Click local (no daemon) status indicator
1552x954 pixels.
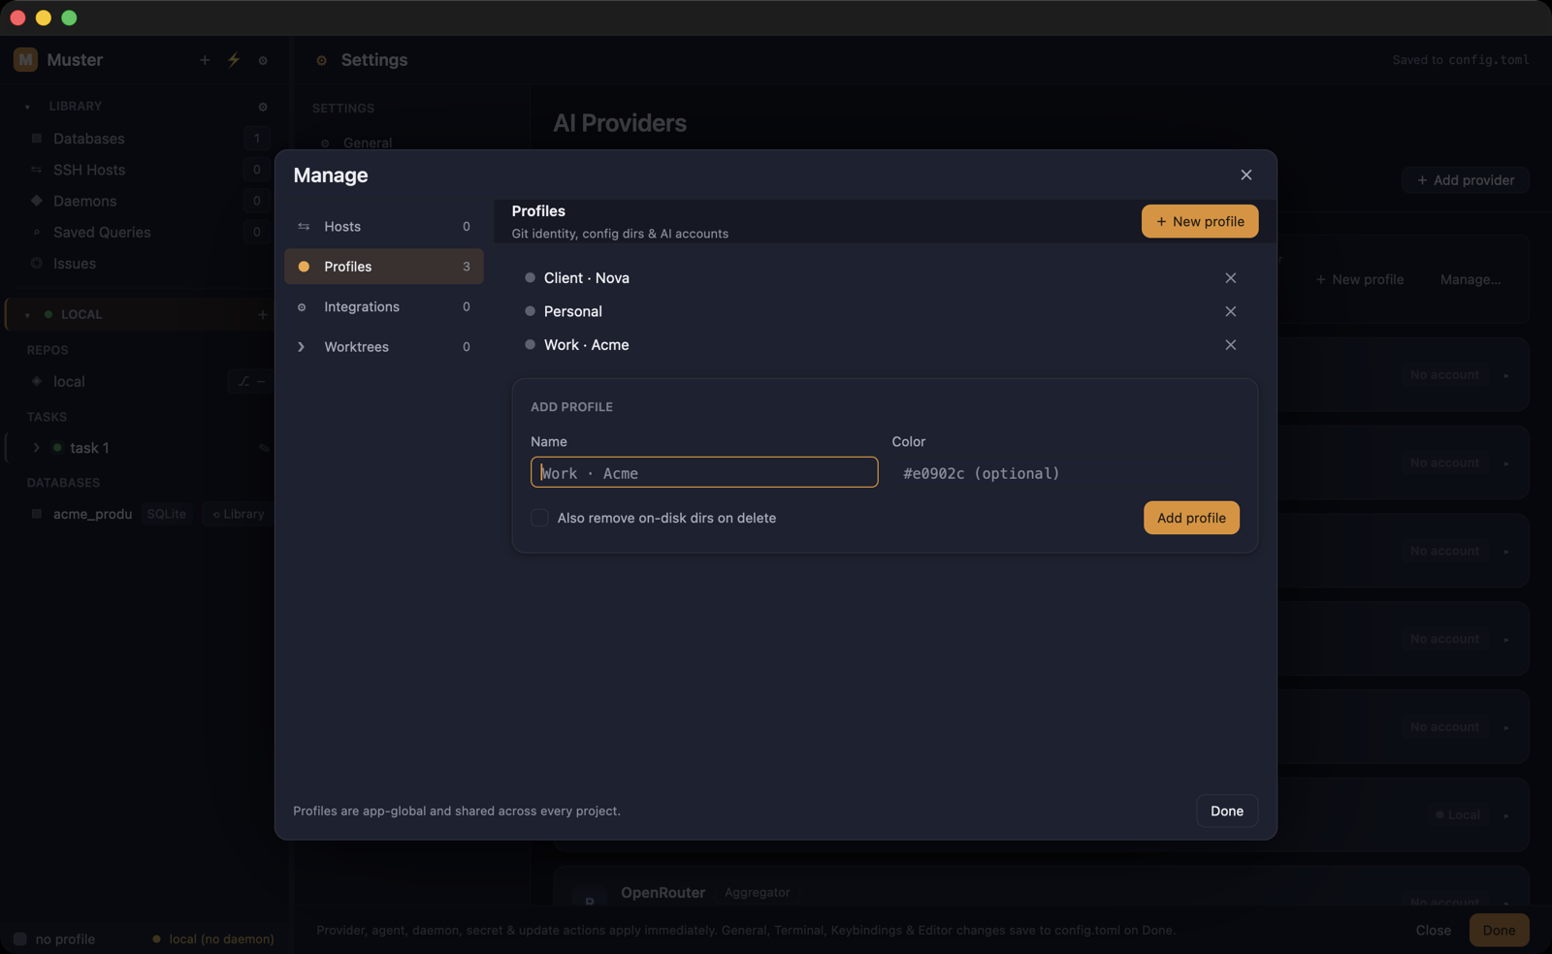pyautogui.click(x=213, y=938)
